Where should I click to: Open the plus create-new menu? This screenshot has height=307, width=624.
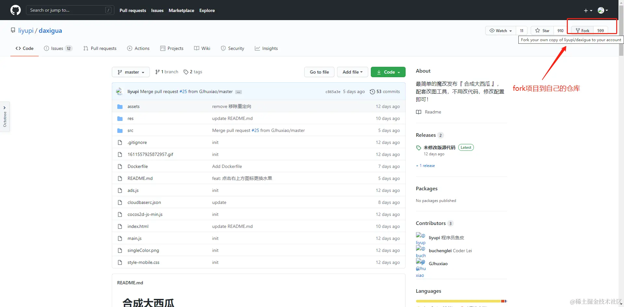588,10
